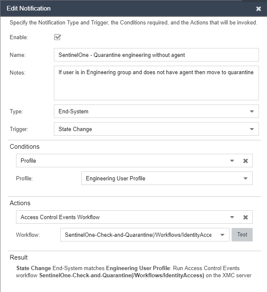Click into the Notes text area
The width and height of the screenshot is (267, 292).
coord(156,82)
